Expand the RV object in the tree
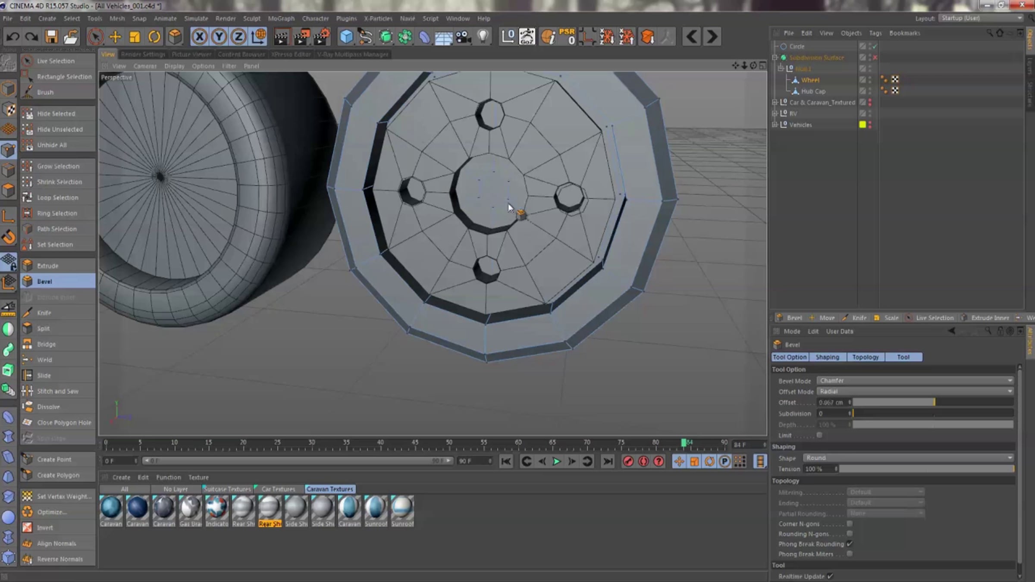 775,113
